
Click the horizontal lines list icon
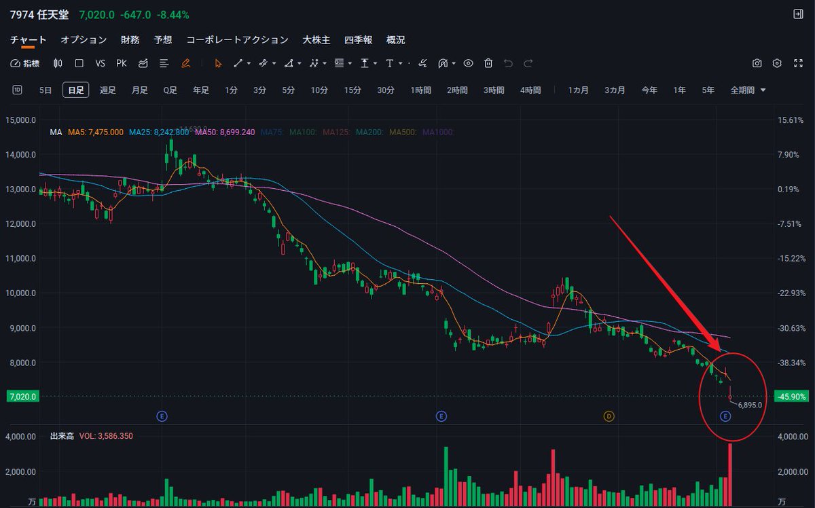[x=164, y=63]
